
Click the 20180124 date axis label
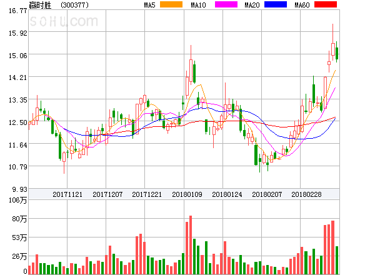tap(227, 194)
